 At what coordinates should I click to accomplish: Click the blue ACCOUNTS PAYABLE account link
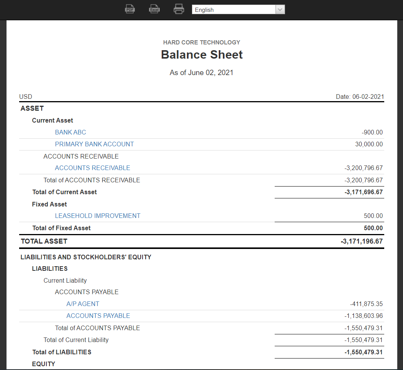click(98, 316)
